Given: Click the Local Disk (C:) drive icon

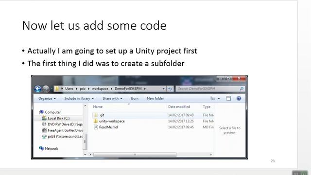Looking at the screenshot, I should (44, 118).
